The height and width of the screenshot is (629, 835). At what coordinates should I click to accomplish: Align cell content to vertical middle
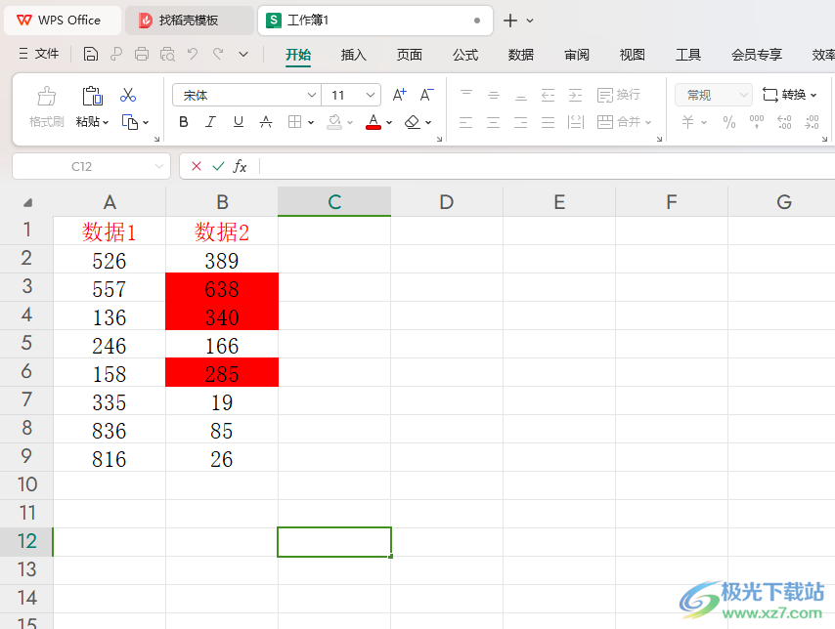494,96
